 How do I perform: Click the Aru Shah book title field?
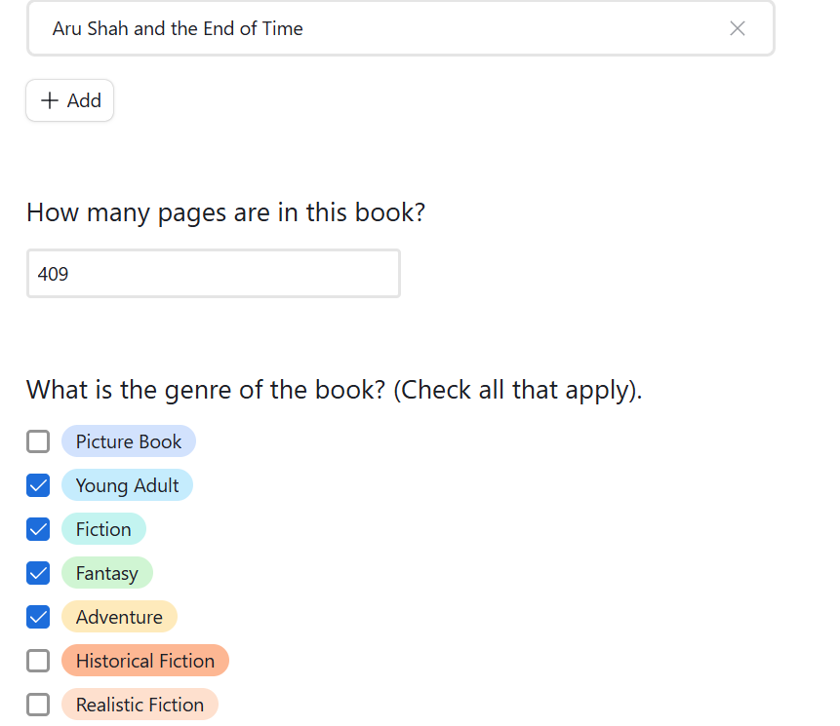380,28
